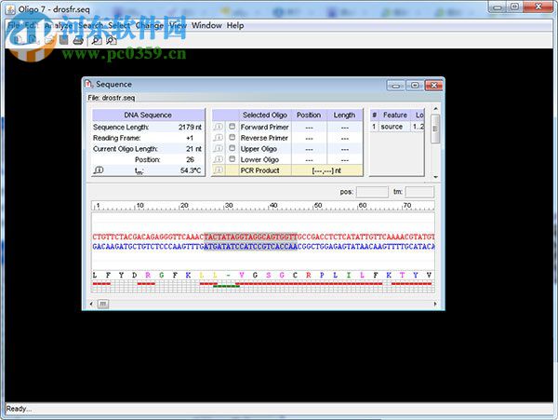Click the Print toolbar icon
This screenshot has width=558, height=420.
(78, 41)
